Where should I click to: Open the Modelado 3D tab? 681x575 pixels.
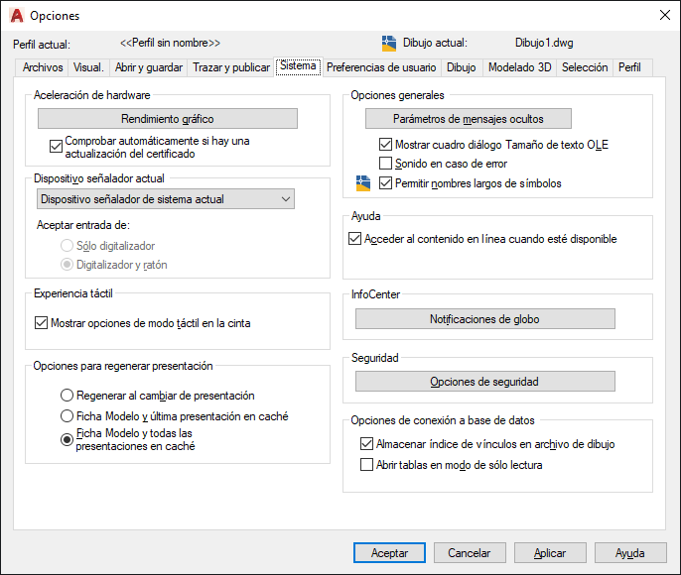point(519,67)
